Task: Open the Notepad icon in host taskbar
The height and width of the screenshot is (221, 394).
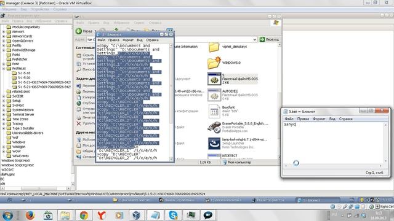Action: (155, 215)
